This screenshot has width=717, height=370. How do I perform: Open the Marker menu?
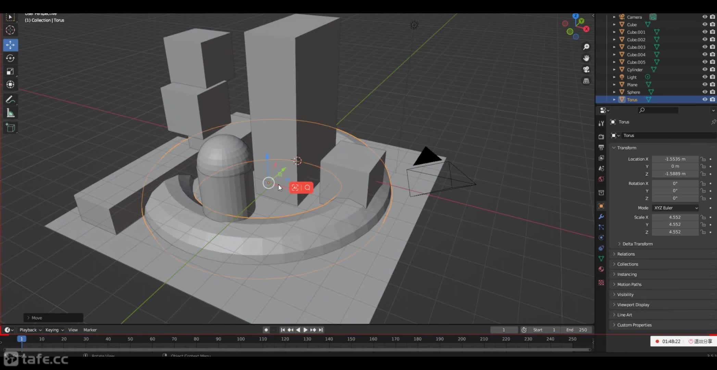(90, 330)
